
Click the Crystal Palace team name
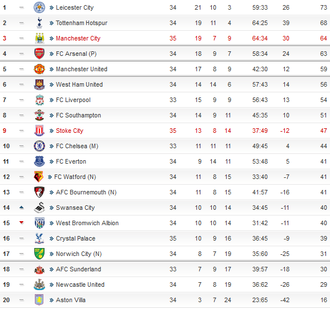click(x=75, y=238)
